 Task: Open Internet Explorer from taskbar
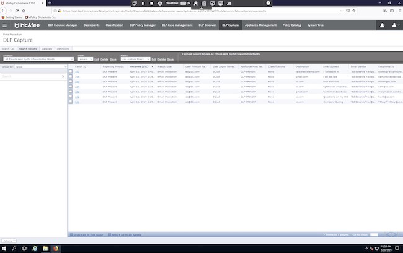(35, 249)
